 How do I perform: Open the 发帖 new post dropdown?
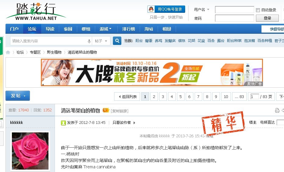pos(18,96)
